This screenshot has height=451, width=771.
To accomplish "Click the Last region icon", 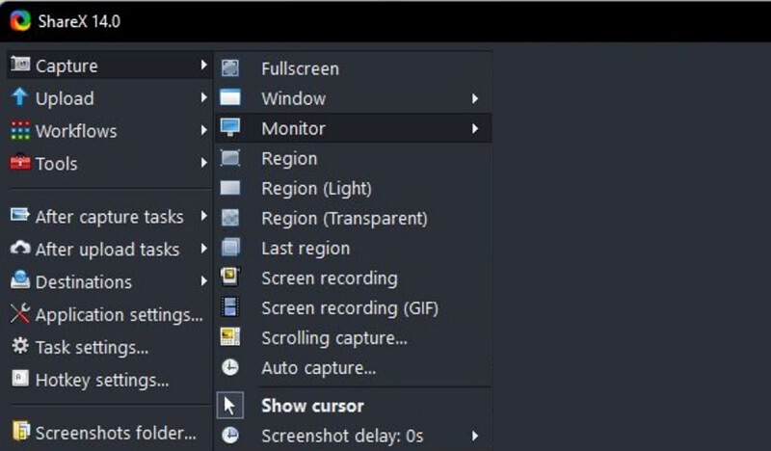I will tap(230, 248).
